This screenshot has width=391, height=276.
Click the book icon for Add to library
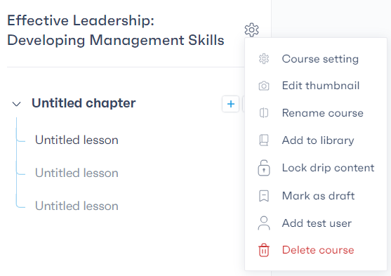point(264,140)
